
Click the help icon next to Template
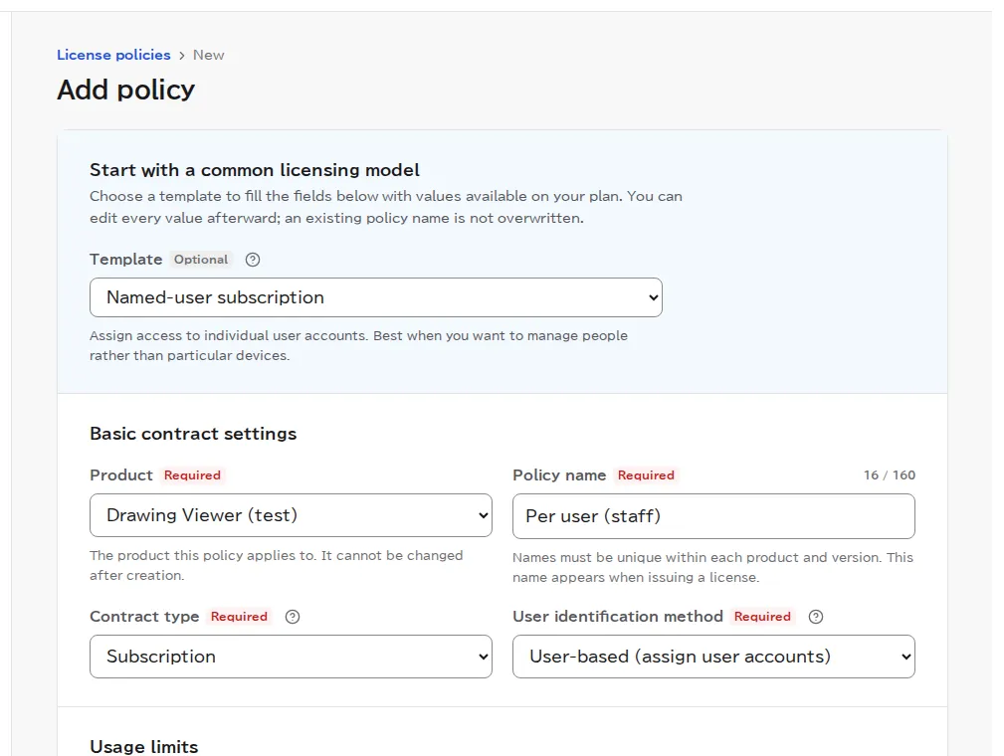(x=253, y=260)
